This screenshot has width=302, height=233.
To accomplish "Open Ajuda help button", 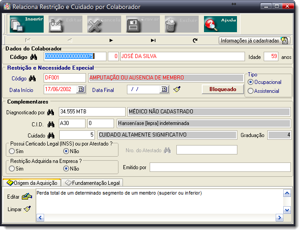I will (x=220, y=24).
